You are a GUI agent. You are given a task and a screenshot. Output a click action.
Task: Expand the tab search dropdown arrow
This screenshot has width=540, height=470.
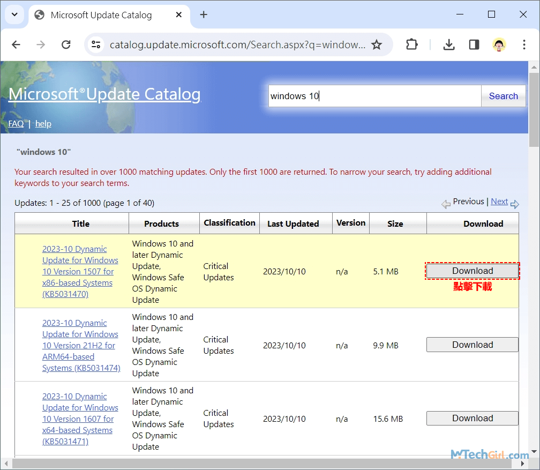coord(14,14)
